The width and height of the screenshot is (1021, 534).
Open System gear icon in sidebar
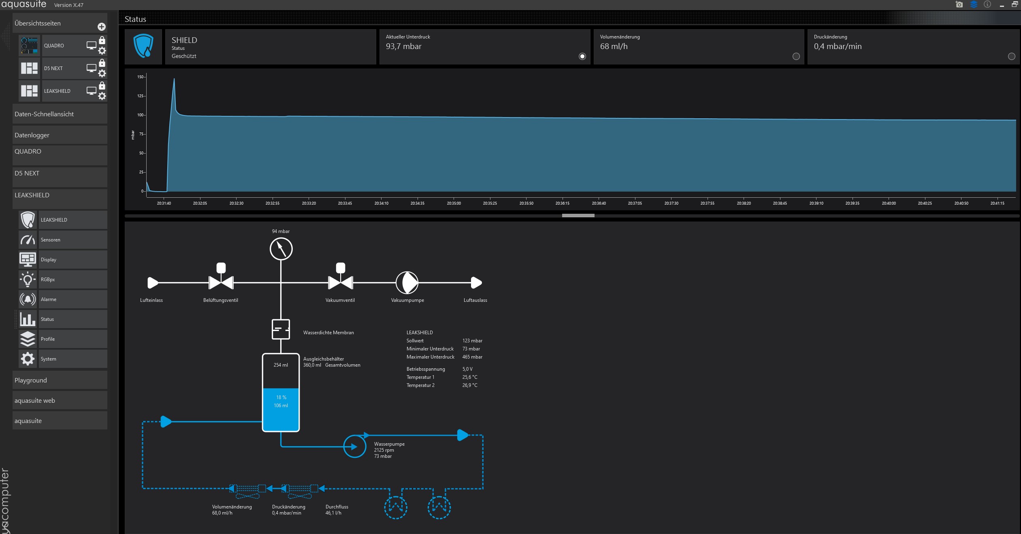tap(28, 359)
